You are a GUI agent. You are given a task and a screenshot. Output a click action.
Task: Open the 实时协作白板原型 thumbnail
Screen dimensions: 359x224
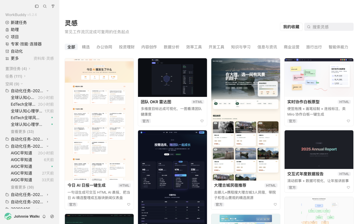(x=319, y=77)
